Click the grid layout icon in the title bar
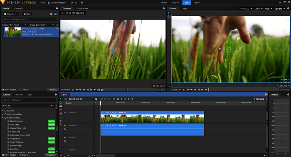Viewport: 291px width, 157px height. tap(82, 2)
